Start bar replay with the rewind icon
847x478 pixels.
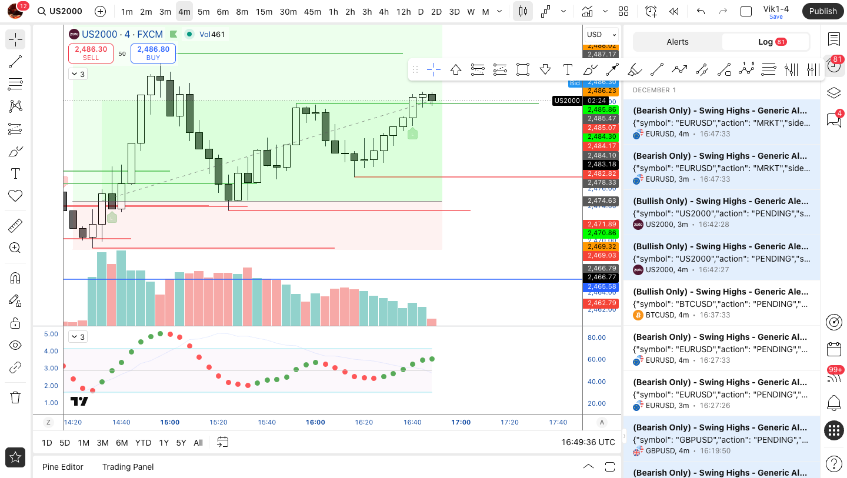(x=673, y=11)
